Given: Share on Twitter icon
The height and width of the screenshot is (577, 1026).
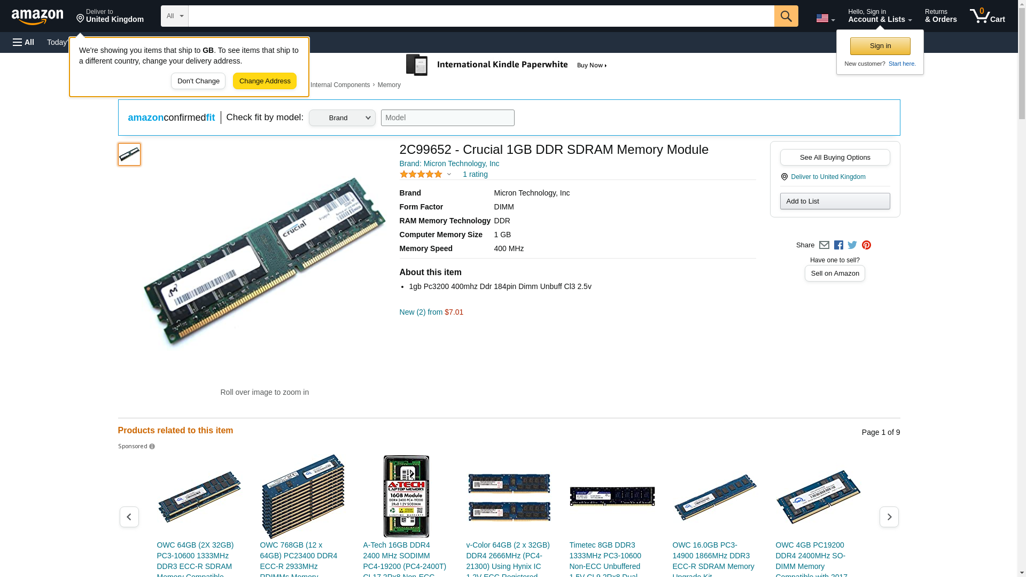Looking at the screenshot, I should 852,245.
